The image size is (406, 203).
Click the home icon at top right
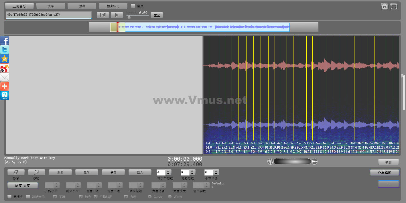385,6
